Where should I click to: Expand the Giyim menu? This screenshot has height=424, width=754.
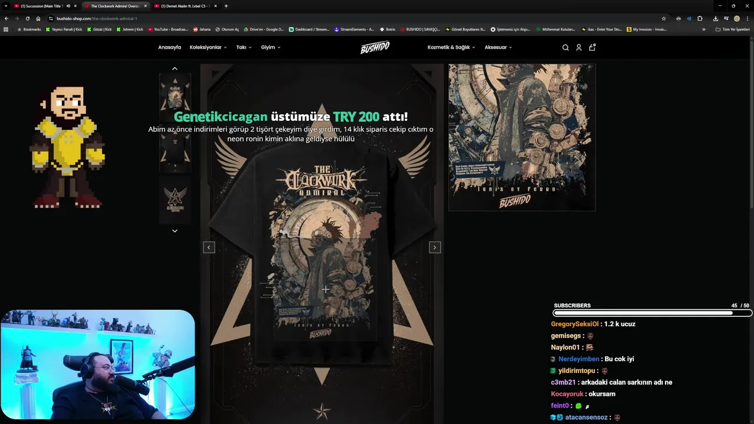(x=271, y=47)
